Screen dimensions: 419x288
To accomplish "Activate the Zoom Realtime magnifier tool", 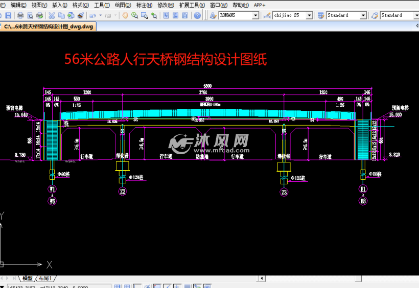I will [x=134, y=15].
